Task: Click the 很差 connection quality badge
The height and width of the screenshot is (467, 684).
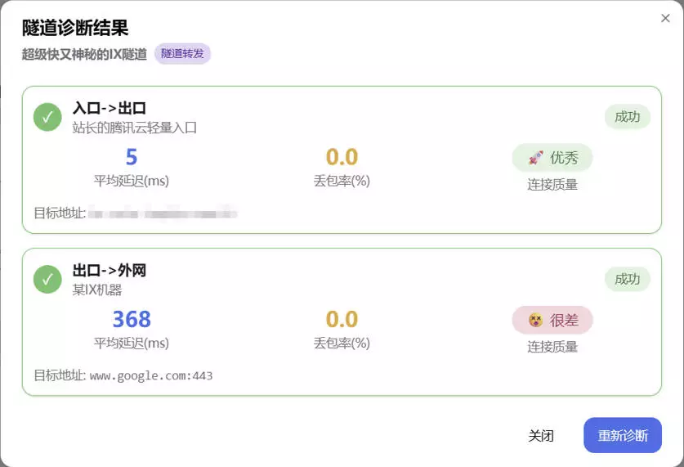Action: pyautogui.click(x=552, y=320)
